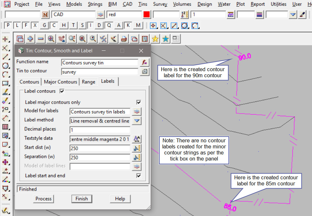This screenshot has width=312, height=216.
Task: Click the line weight icon in toolbar
Action: coord(260,14)
